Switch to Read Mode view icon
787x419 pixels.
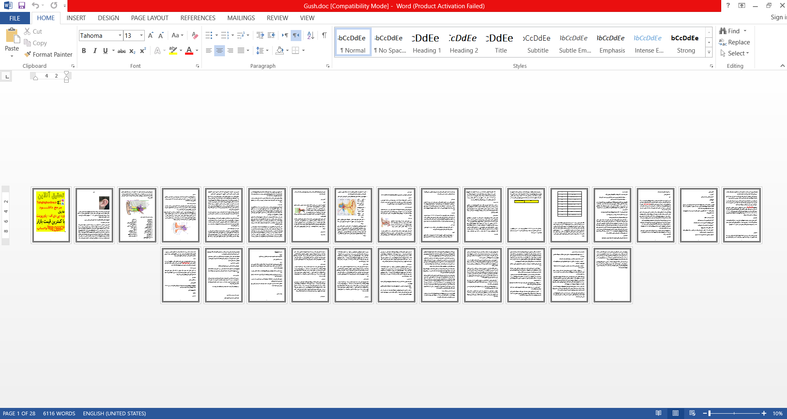tap(659, 413)
